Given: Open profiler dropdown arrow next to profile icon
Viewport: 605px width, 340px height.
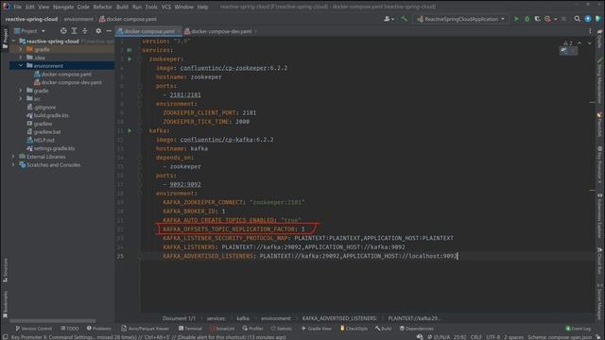Looking at the screenshot, I should click(x=555, y=19).
